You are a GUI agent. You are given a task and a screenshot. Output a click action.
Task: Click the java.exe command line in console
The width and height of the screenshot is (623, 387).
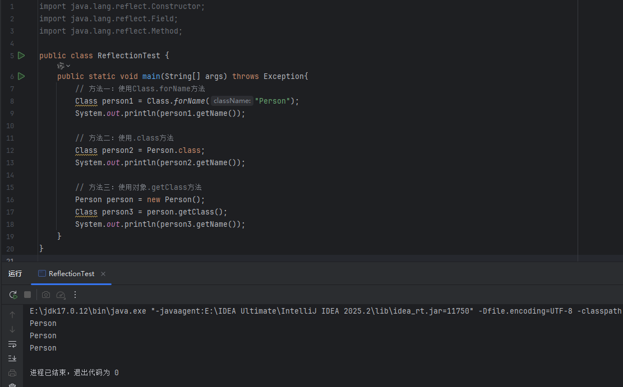(x=90, y=311)
